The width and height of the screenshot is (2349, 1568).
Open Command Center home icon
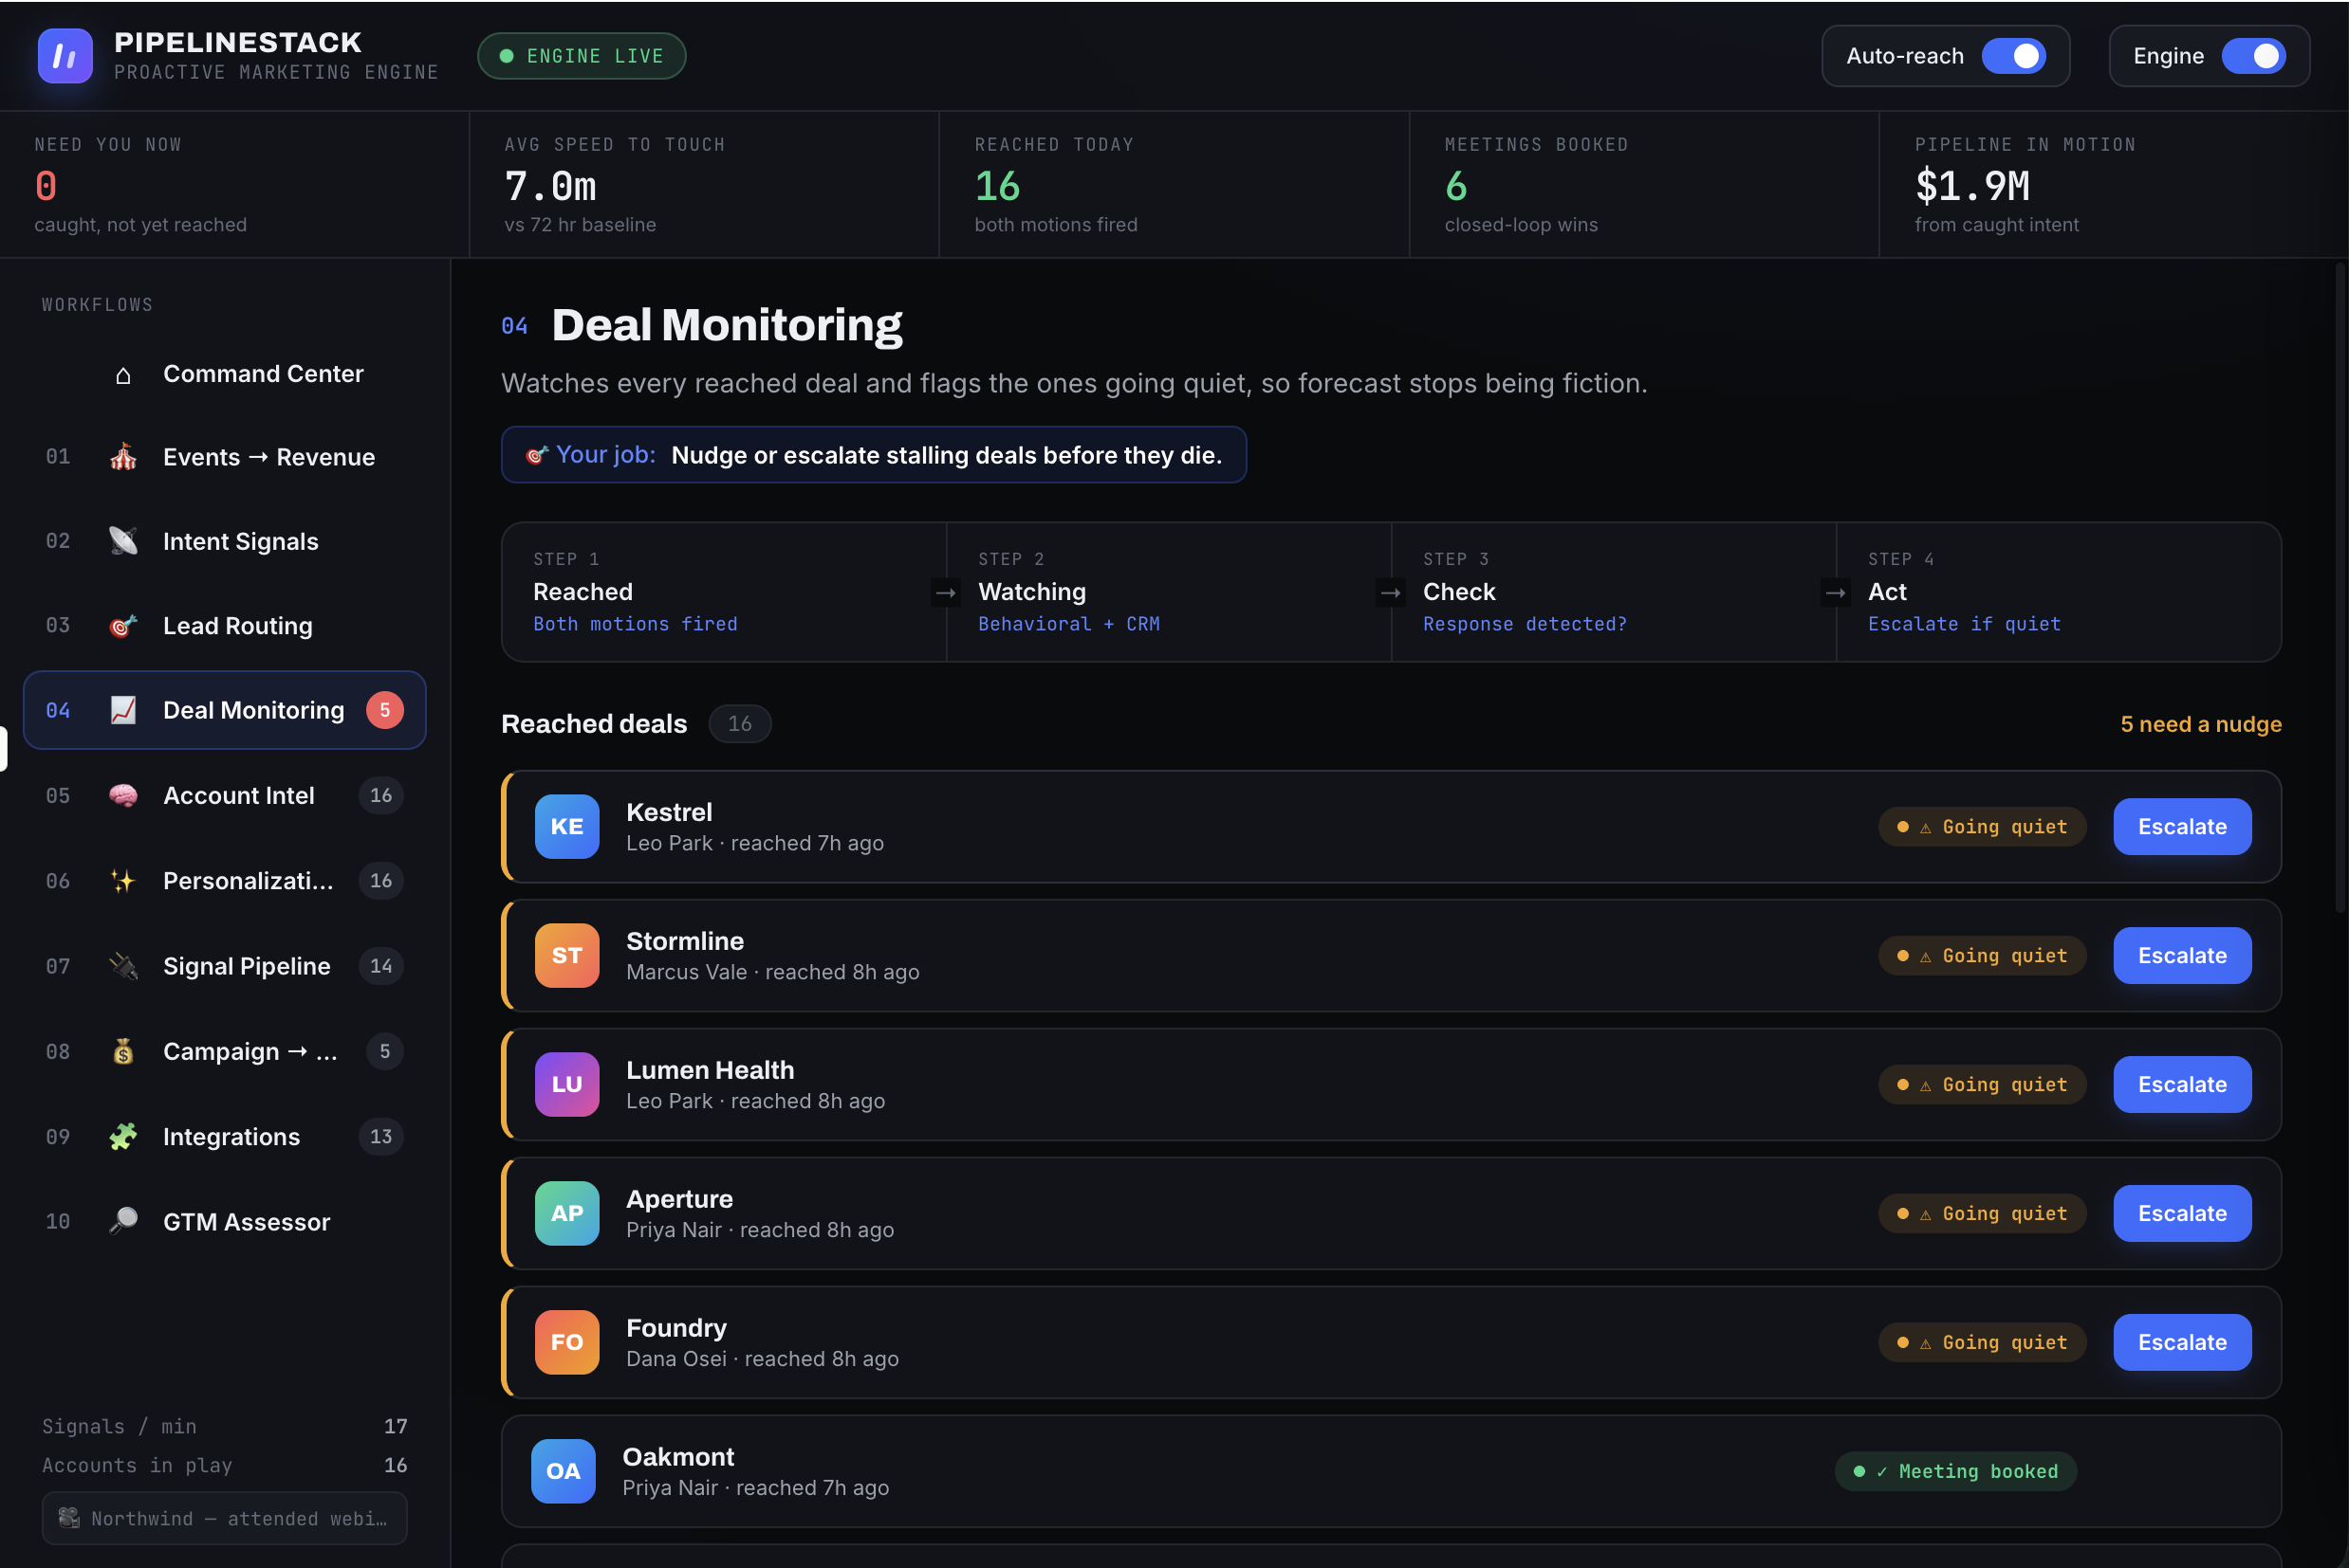coord(123,375)
